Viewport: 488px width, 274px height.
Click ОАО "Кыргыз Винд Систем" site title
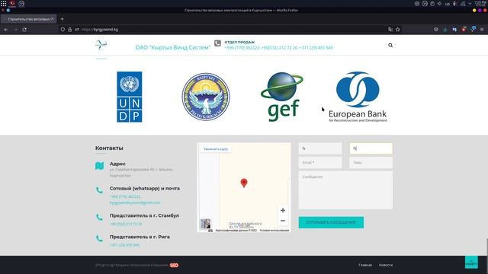[173, 47]
